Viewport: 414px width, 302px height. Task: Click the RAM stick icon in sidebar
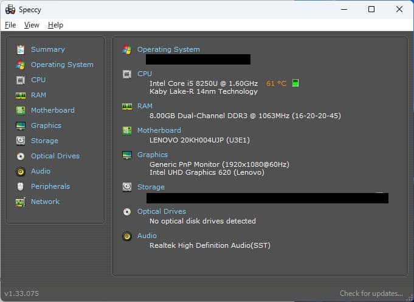pos(21,95)
